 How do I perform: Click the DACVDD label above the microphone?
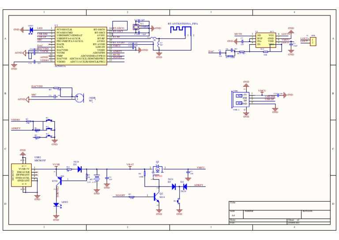coord(37,86)
